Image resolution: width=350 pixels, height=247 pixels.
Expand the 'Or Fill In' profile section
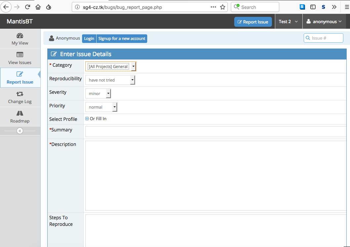coord(87,119)
